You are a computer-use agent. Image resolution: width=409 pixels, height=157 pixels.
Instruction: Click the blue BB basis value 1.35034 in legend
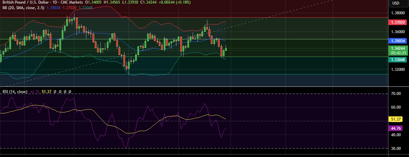point(54,7)
